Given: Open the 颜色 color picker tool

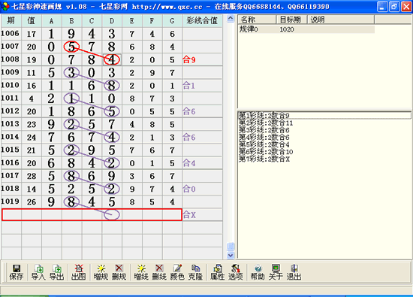Looking at the screenshot, I should (x=177, y=272).
